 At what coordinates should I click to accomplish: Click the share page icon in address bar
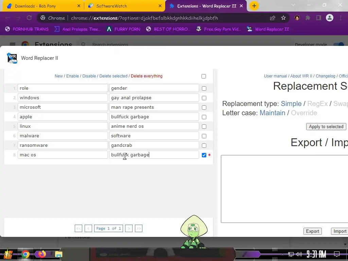point(273,18)
